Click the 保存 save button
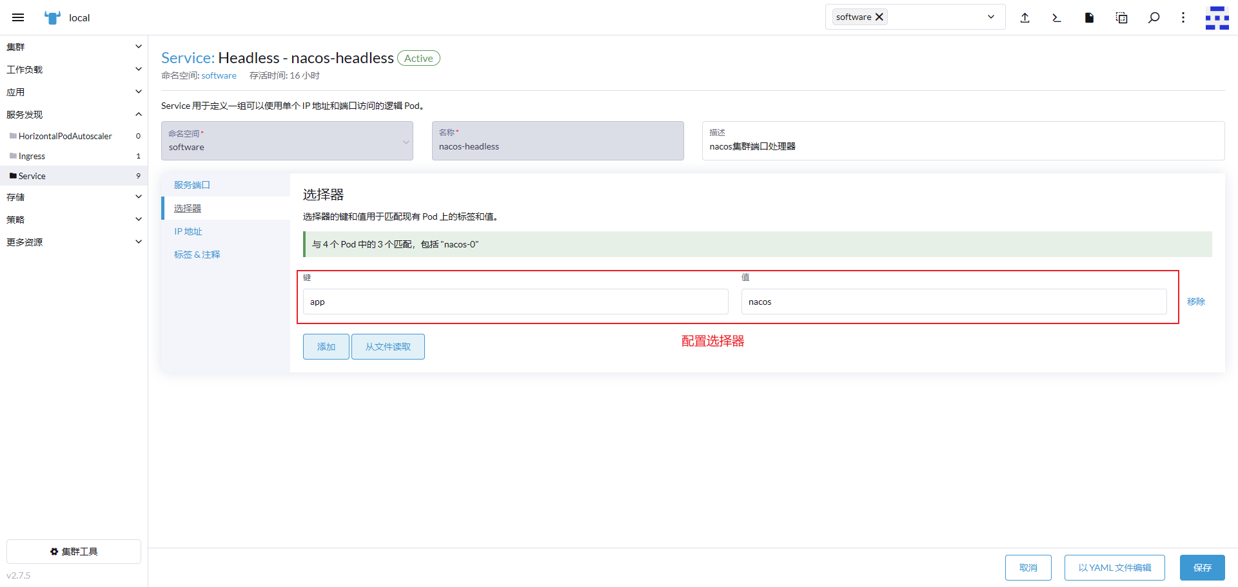The width and height of the screenshot is (1238, 587). coord(1203,568)
